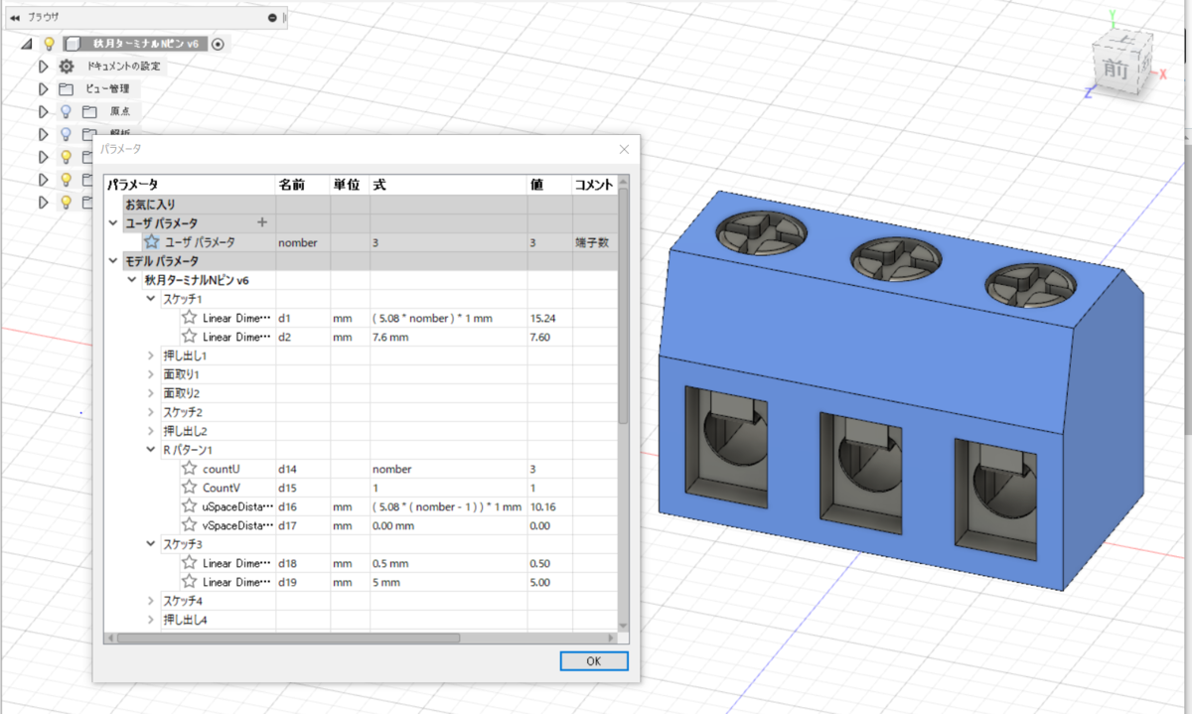Toggle favorite star for CountV parameter

pyautogui.click(x=189, y=488)
